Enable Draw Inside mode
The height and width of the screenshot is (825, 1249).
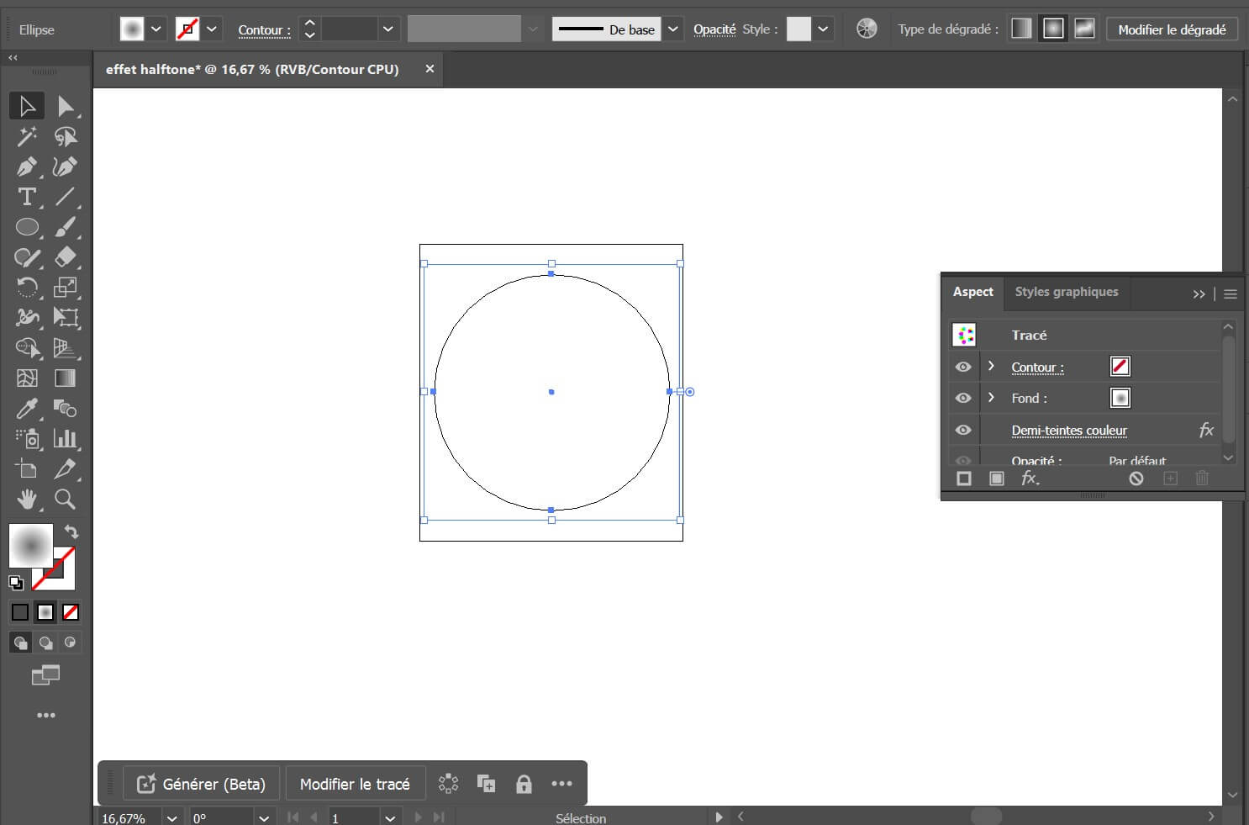point(71,643)
